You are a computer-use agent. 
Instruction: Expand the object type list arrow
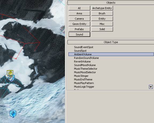[151, 87]
